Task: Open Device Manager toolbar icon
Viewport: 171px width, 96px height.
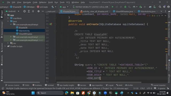Action: coord(154,7)
